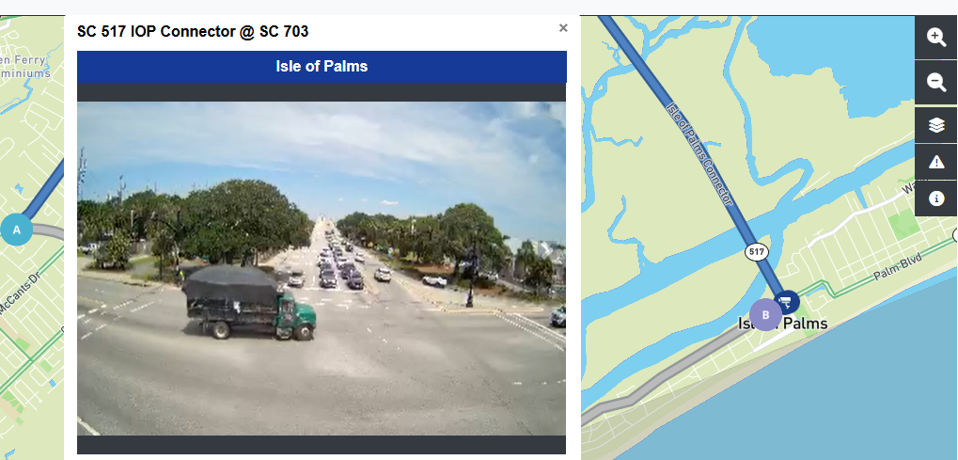Click the Isle of Palms Connector road label

tap(699, 153)
